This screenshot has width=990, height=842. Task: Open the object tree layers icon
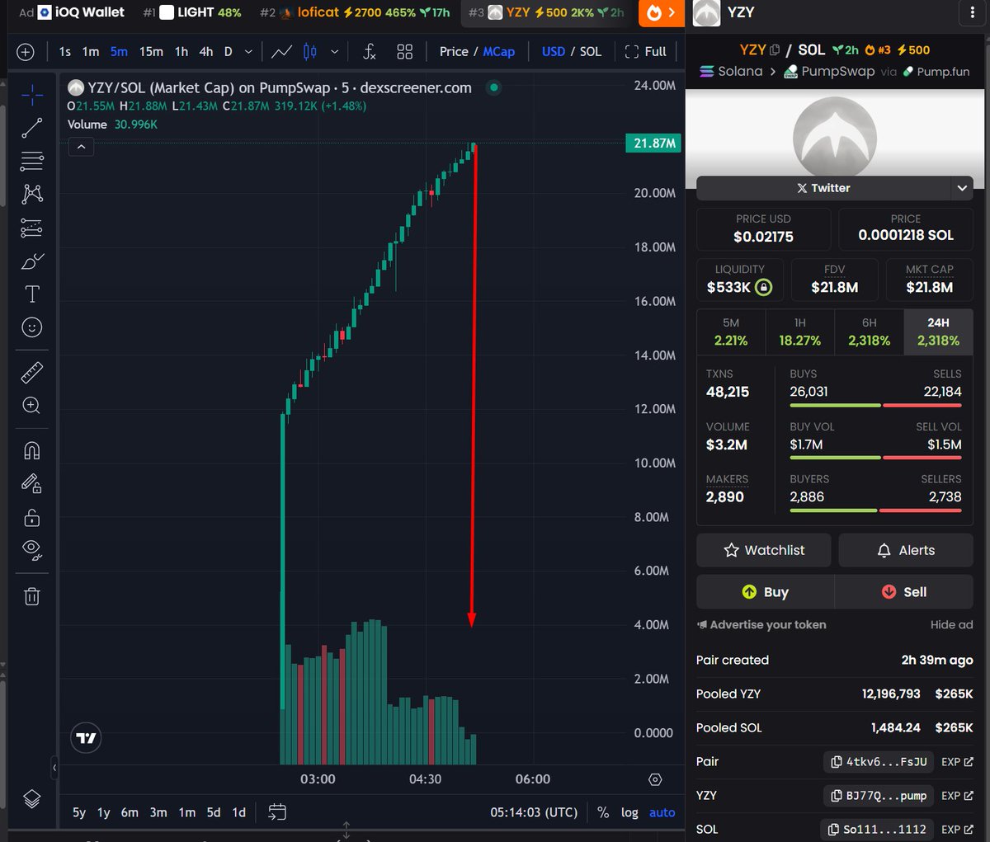click(32, 798)
